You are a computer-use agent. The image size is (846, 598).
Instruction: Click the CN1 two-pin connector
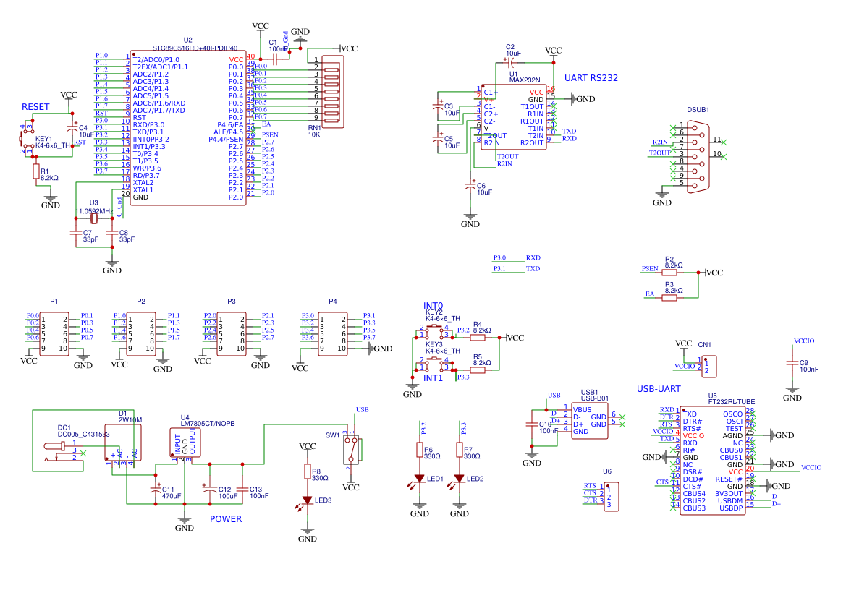pyautogui.click(x=709, y=366)
